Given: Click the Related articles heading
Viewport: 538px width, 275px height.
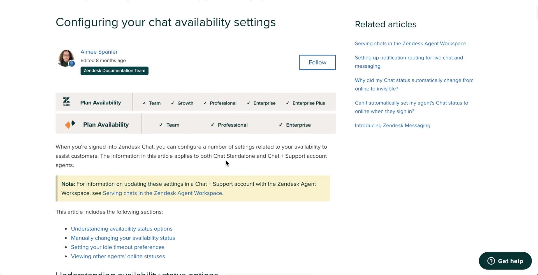Looking at the screenshot, I should pyautogui.click(x=386, y=24).
